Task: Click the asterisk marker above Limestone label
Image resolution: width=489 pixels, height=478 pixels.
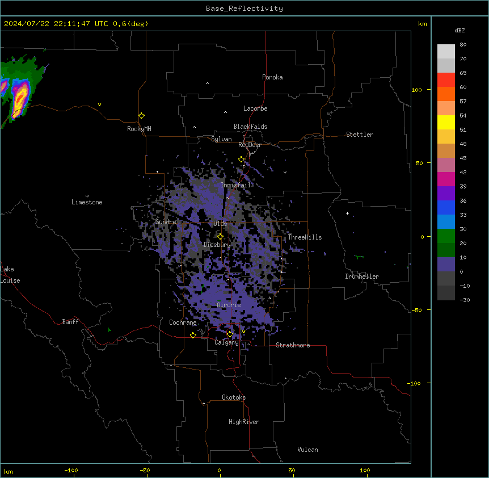Action: [x=87, y=196]
